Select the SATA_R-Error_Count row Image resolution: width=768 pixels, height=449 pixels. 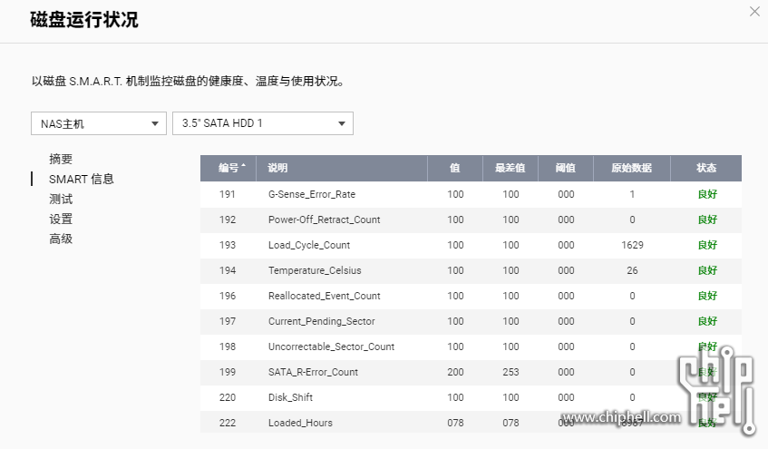point(471,372)
